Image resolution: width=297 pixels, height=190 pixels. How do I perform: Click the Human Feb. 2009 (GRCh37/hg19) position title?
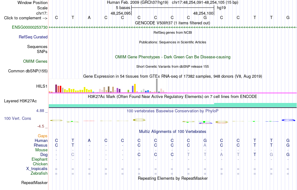[x=138, y=2]
